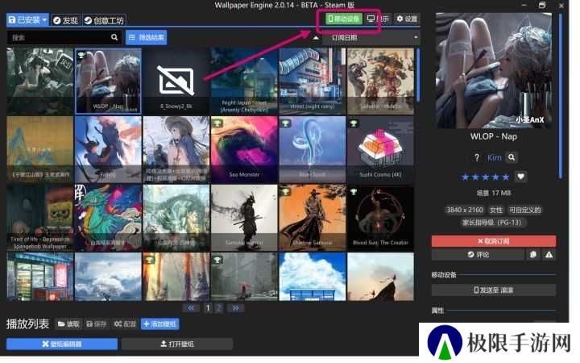This screenshot has width=580, height=363.
Task: Click the 添加壁纸 add wallpaper button
Action: (x=160, y=324)
